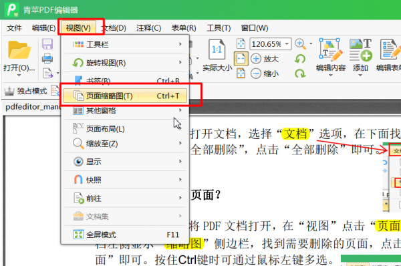
Task: Open the 前往 submenu
Action: (x=126, y=198)
